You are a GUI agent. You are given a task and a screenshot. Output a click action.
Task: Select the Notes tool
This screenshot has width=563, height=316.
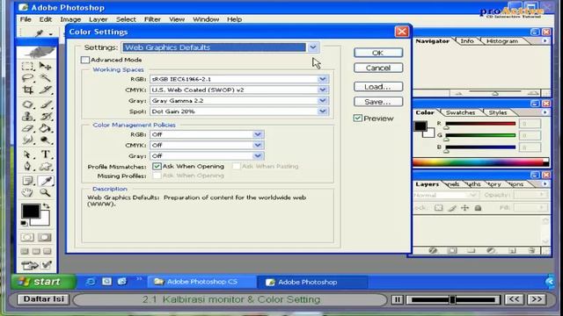pos(27,181)
